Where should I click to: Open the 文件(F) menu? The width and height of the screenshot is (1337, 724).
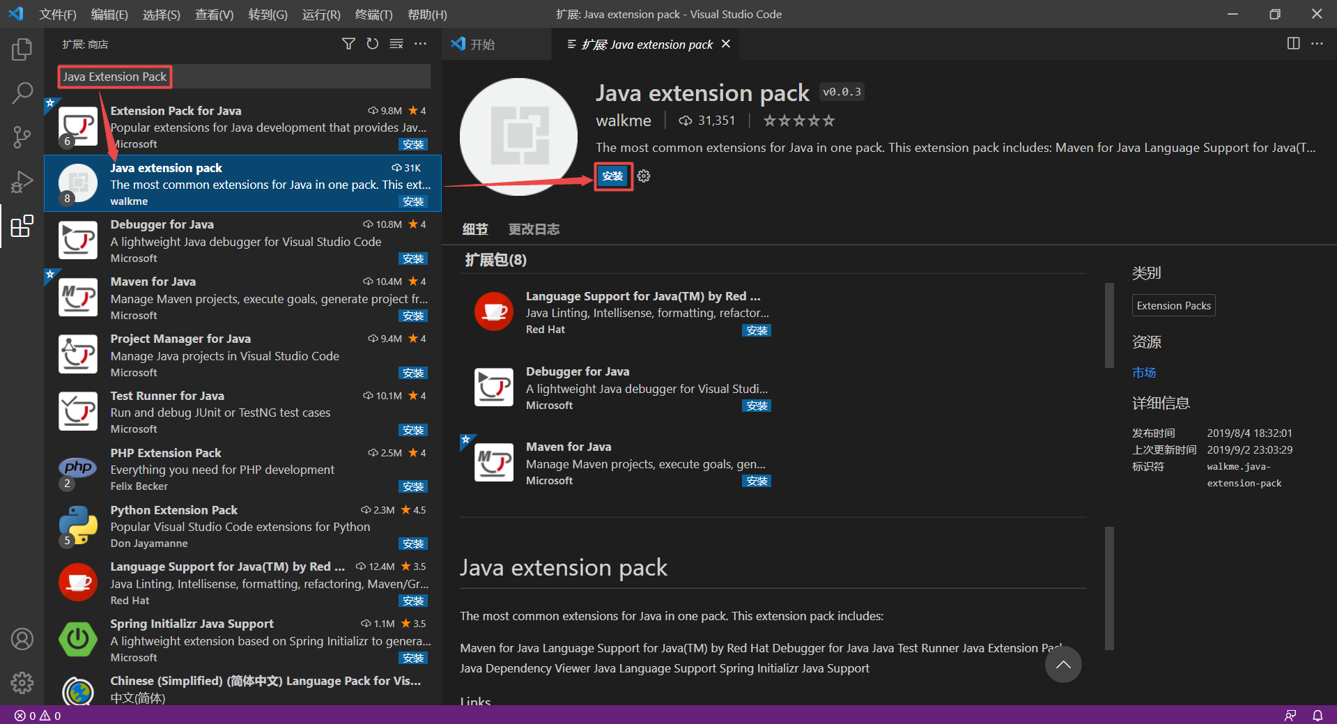point(58,15)
